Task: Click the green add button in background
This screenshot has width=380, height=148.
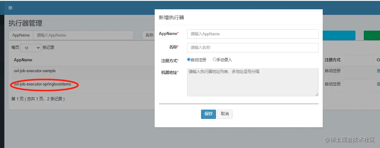Action: click(x=372, y=35)
